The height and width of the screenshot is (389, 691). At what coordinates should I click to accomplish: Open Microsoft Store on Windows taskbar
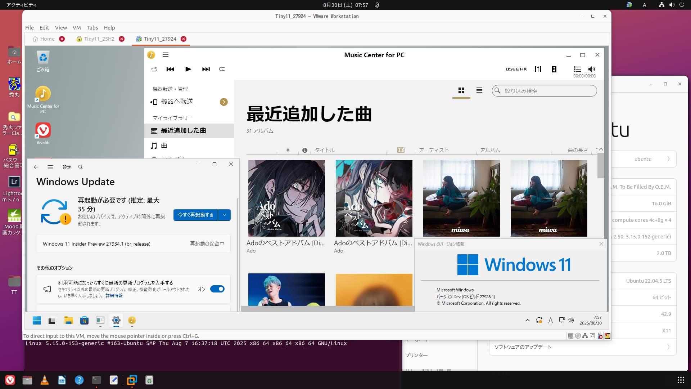pyautogui.click(x=84, y=320)
